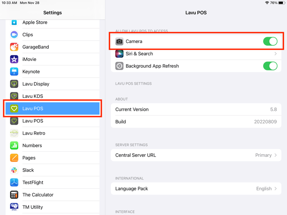Image resolution: width=287 pixels, height=215 pixels.
Task: Tap the Lavu Retro app icon
Action: tap(14, 133)
